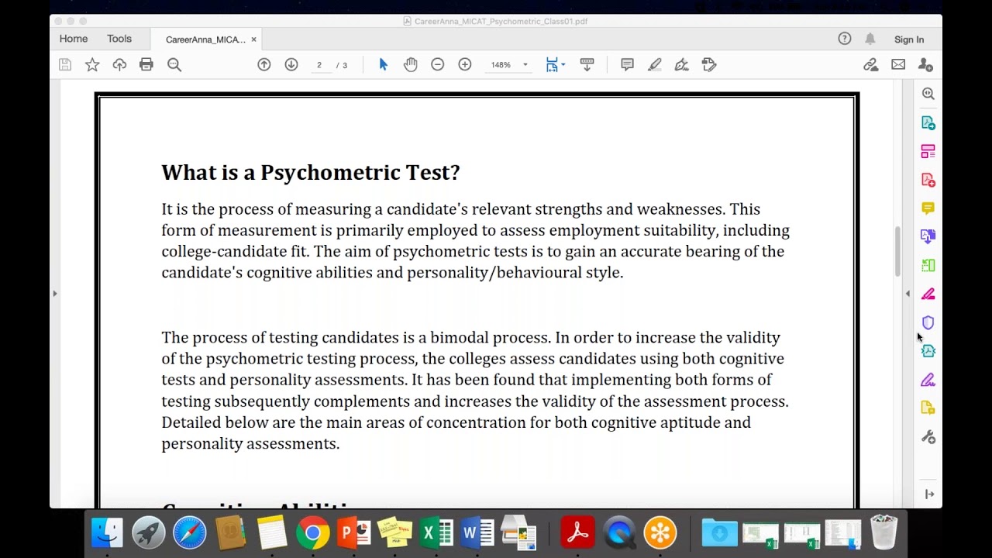This screenshot has height=558, width=992.
Task: Click the add people share icon
Action: 925,65
